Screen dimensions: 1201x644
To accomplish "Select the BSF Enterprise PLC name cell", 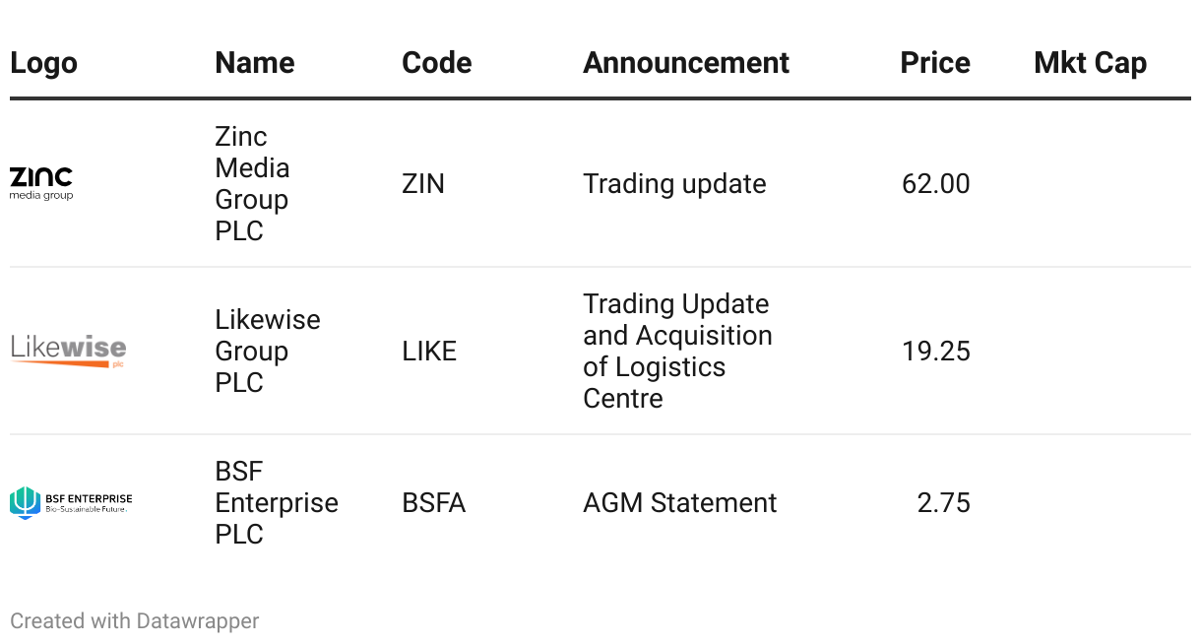I will [x=276, y=502].
